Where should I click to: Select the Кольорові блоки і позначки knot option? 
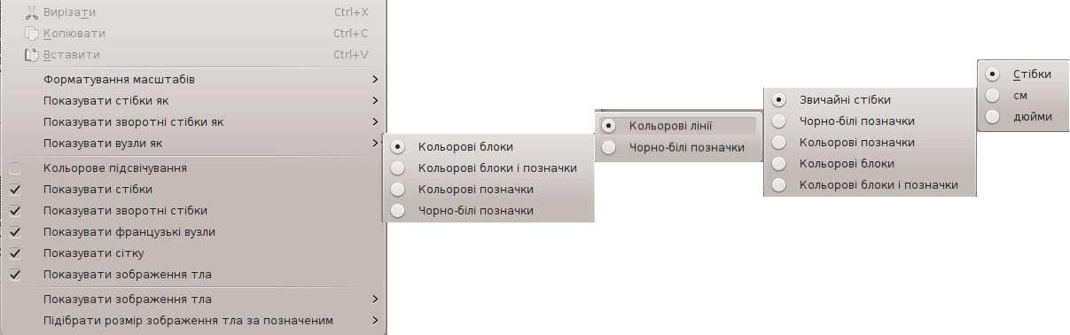(488, 167)
